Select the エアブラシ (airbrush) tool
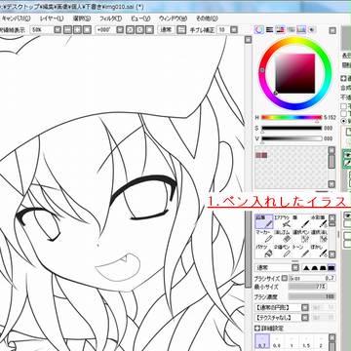 [282, 221]
